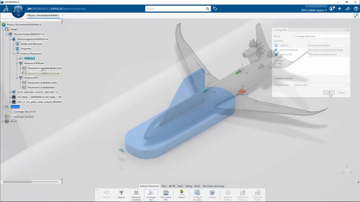360x202 pixels.
Task: Open the Obscuration Plot tool
Action: point(166,195)
